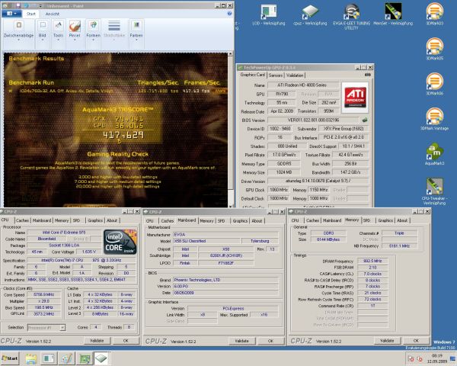Click Validate in CPU-Z Mainboard window
Viewport: 457px width, 366px height.
coord(242,341)
